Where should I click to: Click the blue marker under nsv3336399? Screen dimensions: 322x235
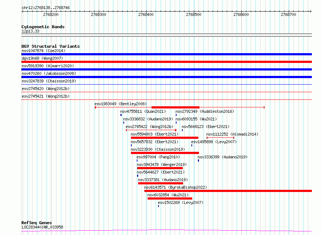pos(198,161)
